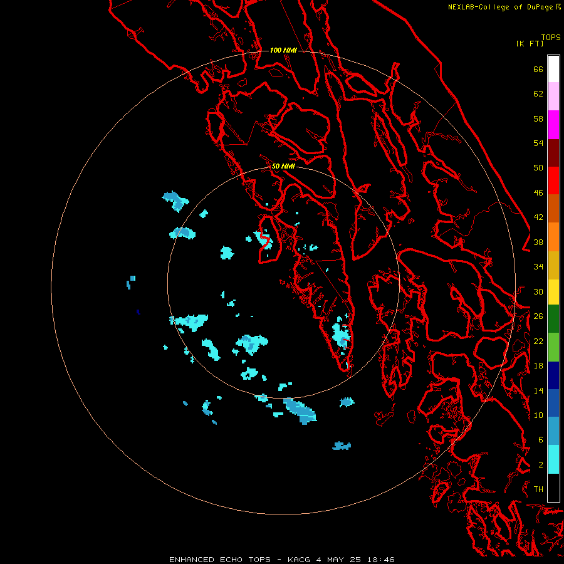Click the TH legend label

pos(538,489)
